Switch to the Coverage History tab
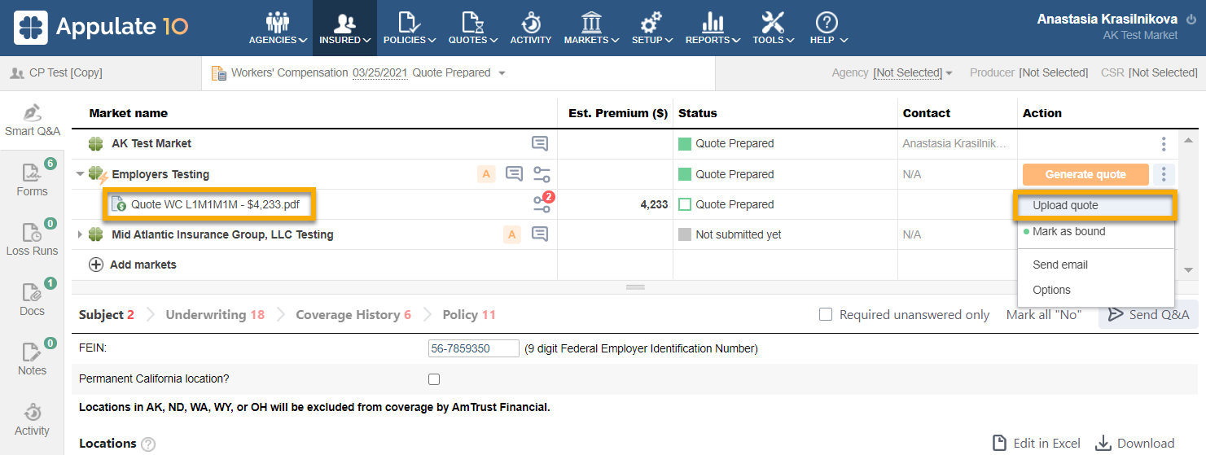Viewport: 1206px width, 455px height. coord(353,314)
